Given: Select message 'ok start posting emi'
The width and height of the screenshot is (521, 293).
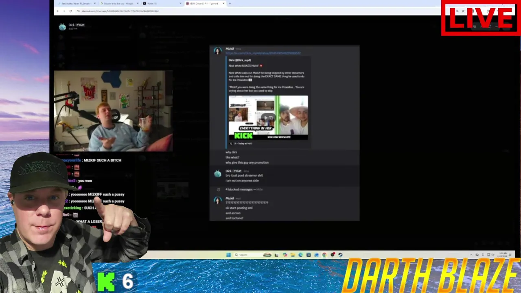Looking at the screenshot, I should pos(239,208).
